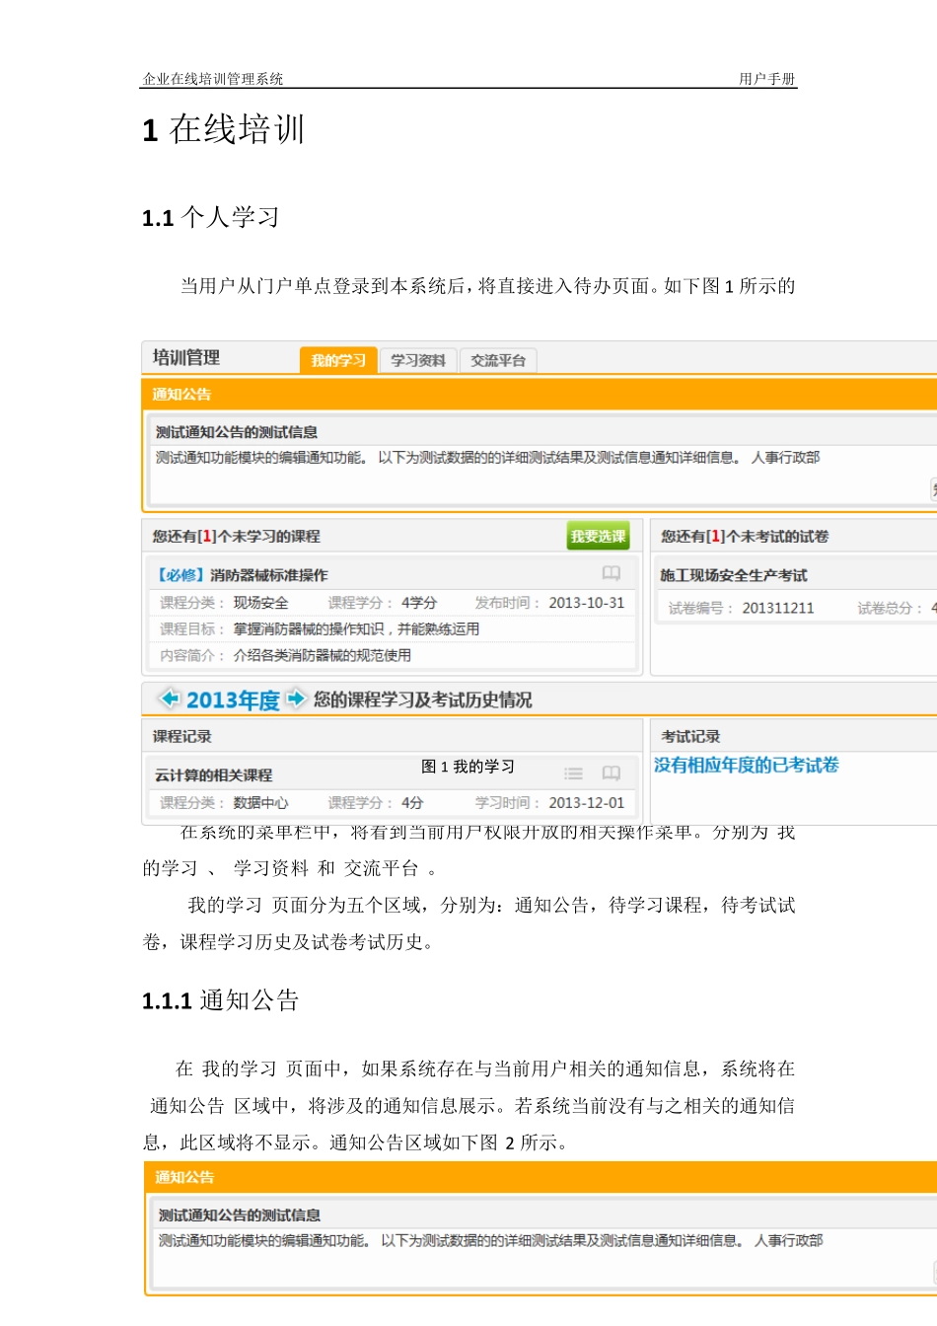Screen dimensions: 937x1326
Task: Click 您还有[1]个未学习的课程 header
Action: [x=237, y=536]
